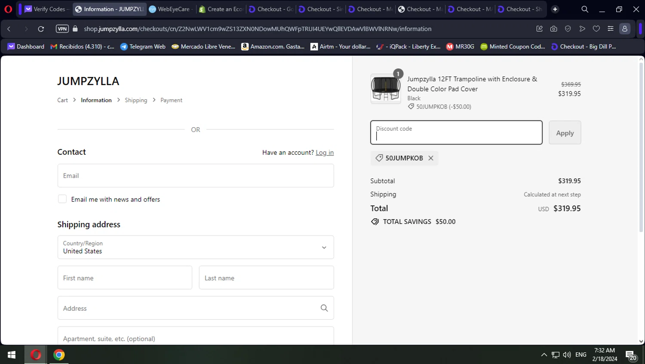Open the volume tray icon
This screenshot has width=645, height=364.
tap(567, 355)
